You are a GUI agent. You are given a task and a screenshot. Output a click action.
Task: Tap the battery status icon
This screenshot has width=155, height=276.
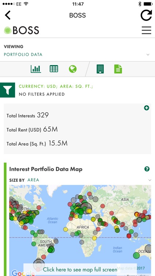click(x=148, y=4)
